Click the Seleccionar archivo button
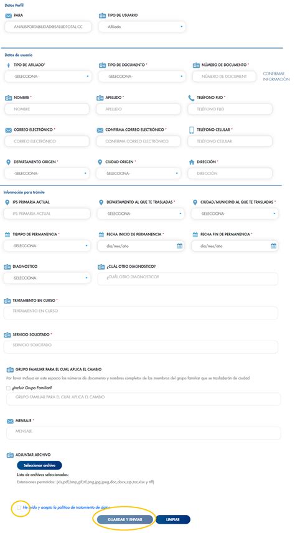The height and width of the screenshot is (533, 295). (x=39, y=465)
